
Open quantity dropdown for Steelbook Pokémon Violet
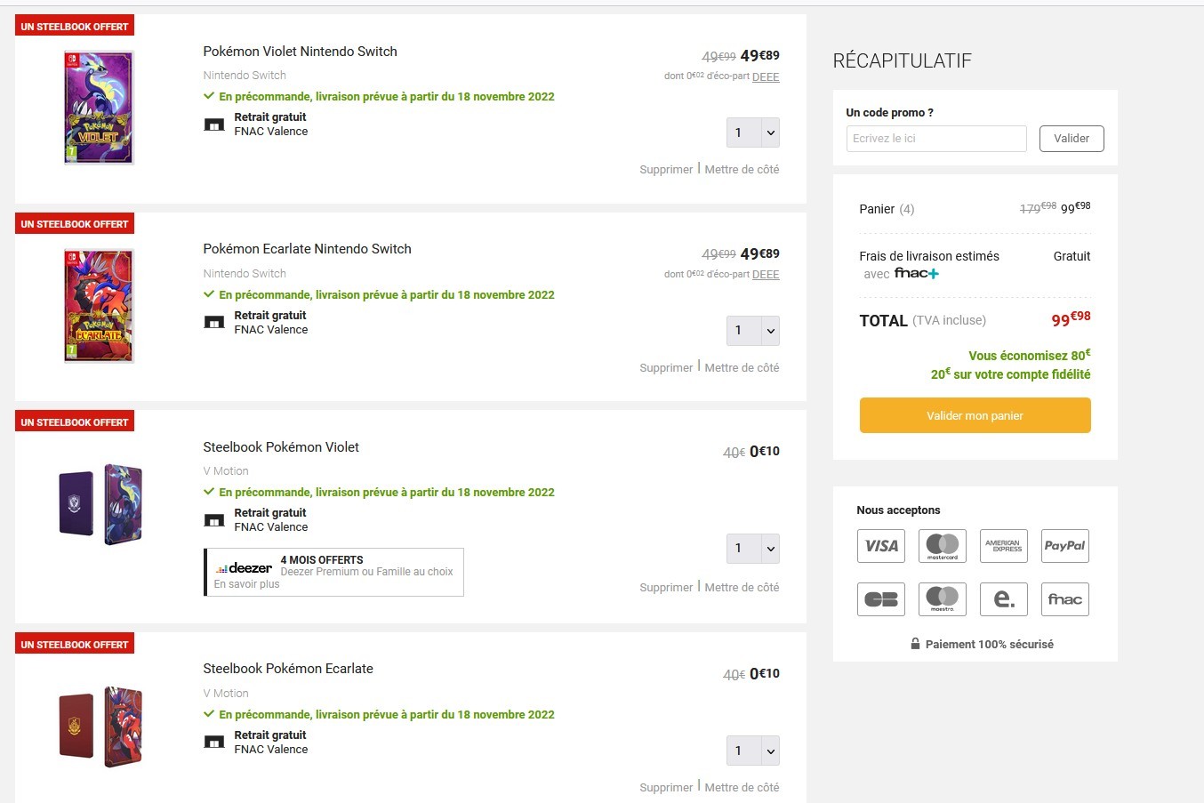coord(753,549)
